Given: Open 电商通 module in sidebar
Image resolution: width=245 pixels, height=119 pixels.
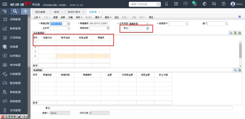Looking at the screenshot, I should (x=14, y=47).
